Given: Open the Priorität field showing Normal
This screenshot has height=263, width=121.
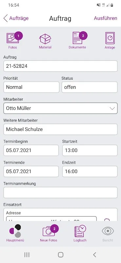Looking at the screenshot, I should tap(31, 87).
